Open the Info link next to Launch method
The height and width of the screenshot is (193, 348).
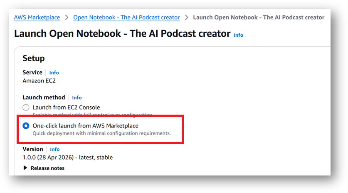tap(77, 98)
